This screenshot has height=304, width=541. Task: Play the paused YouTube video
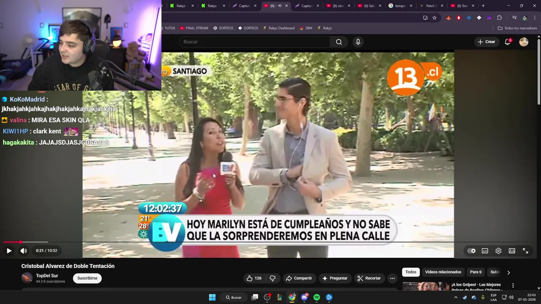pos(9,250)
